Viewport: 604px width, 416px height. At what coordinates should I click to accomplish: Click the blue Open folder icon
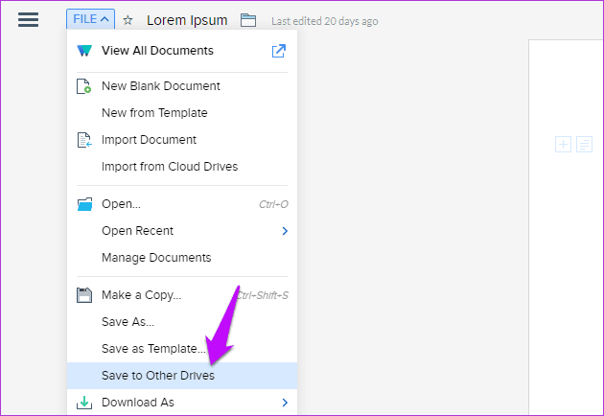pos(84,204)
